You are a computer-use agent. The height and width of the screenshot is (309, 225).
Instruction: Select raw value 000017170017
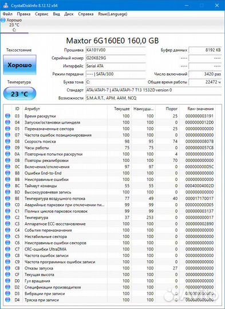[199, 198]
